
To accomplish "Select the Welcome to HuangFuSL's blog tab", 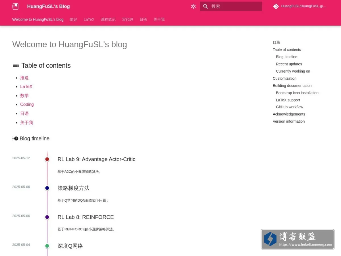I will (38, 20).
